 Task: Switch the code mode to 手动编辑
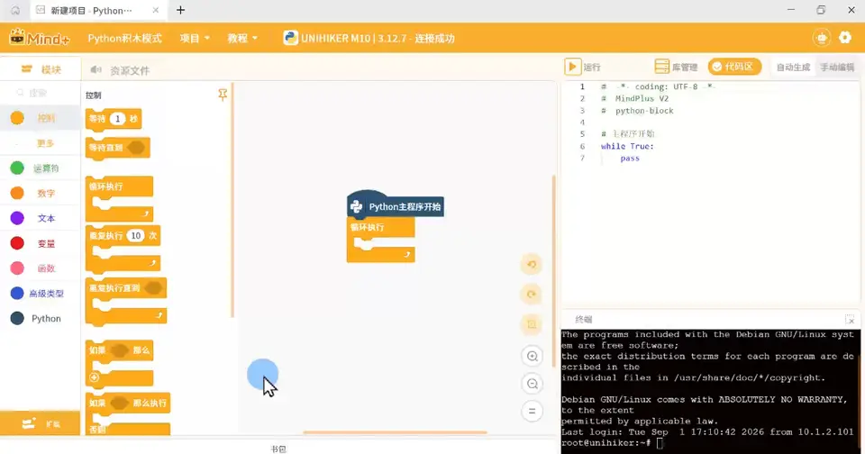pos(837,68)
